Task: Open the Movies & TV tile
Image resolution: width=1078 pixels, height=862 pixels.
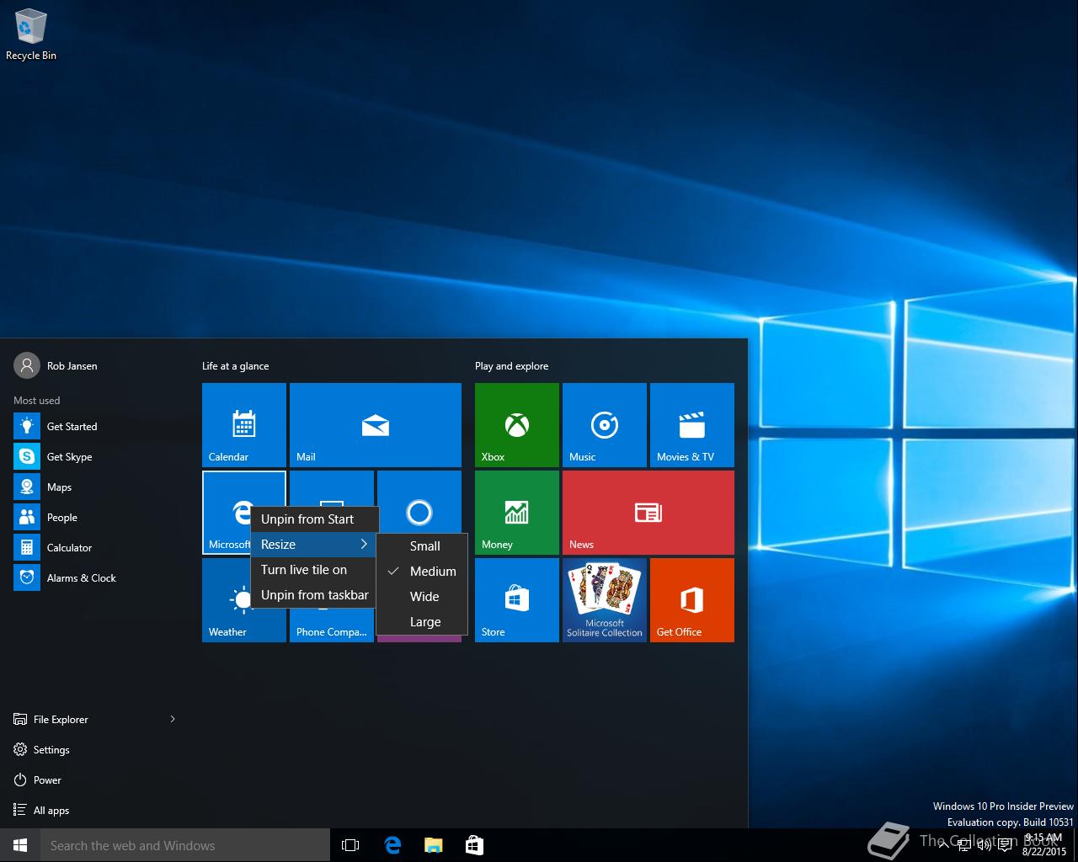Action: coord(692,425)
